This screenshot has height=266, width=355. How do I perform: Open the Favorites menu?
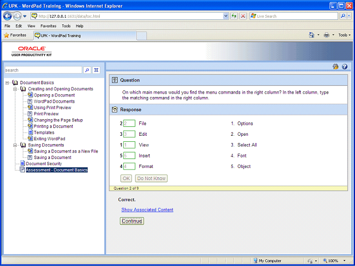[48, 26]
